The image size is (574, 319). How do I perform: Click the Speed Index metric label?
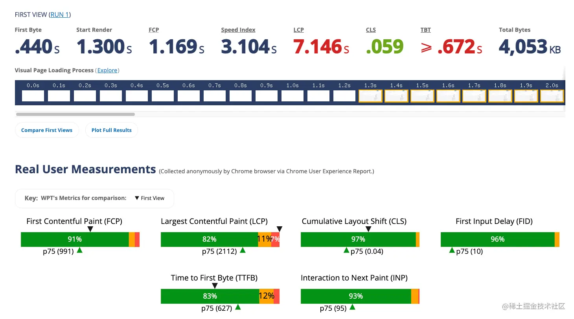click(x=238, y=30)
